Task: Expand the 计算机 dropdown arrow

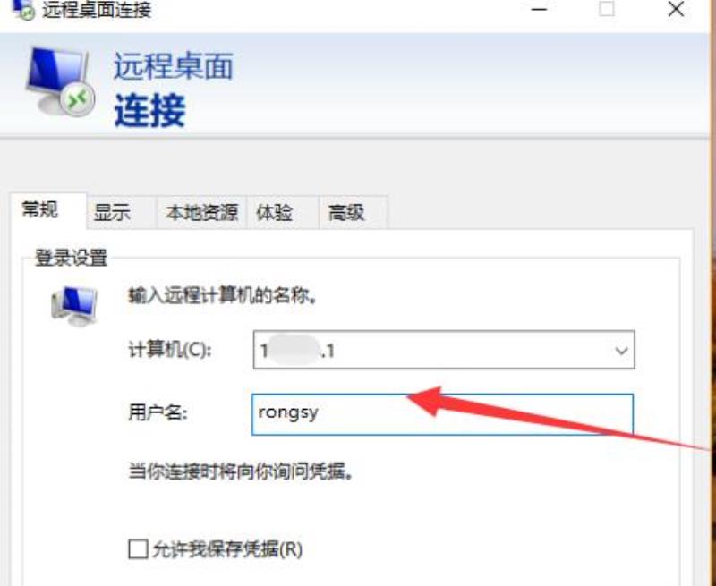Action: pyautogui.click(x=621, y=351)
